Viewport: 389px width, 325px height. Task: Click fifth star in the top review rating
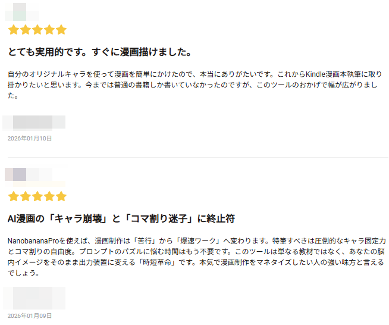(x=61, y=30)
